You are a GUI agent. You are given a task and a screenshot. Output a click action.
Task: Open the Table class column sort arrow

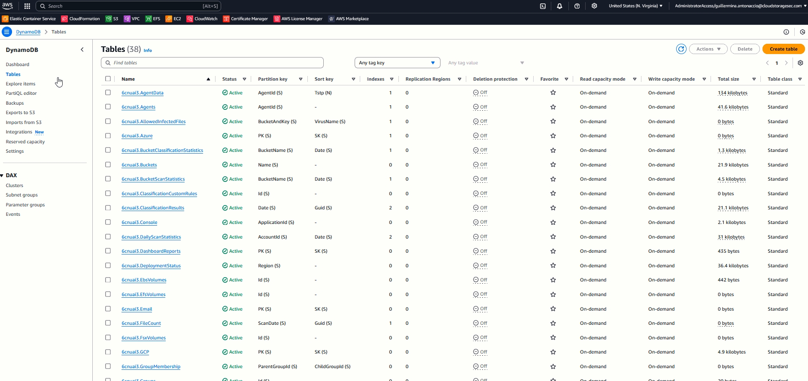click(800, 79)
